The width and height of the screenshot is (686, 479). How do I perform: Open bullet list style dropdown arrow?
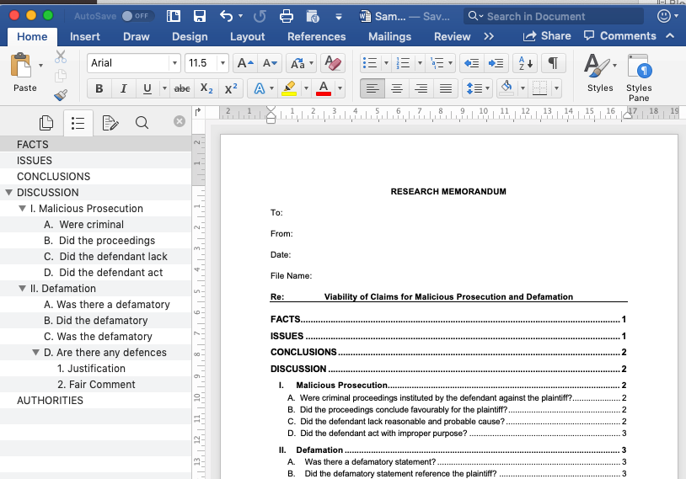386,63
